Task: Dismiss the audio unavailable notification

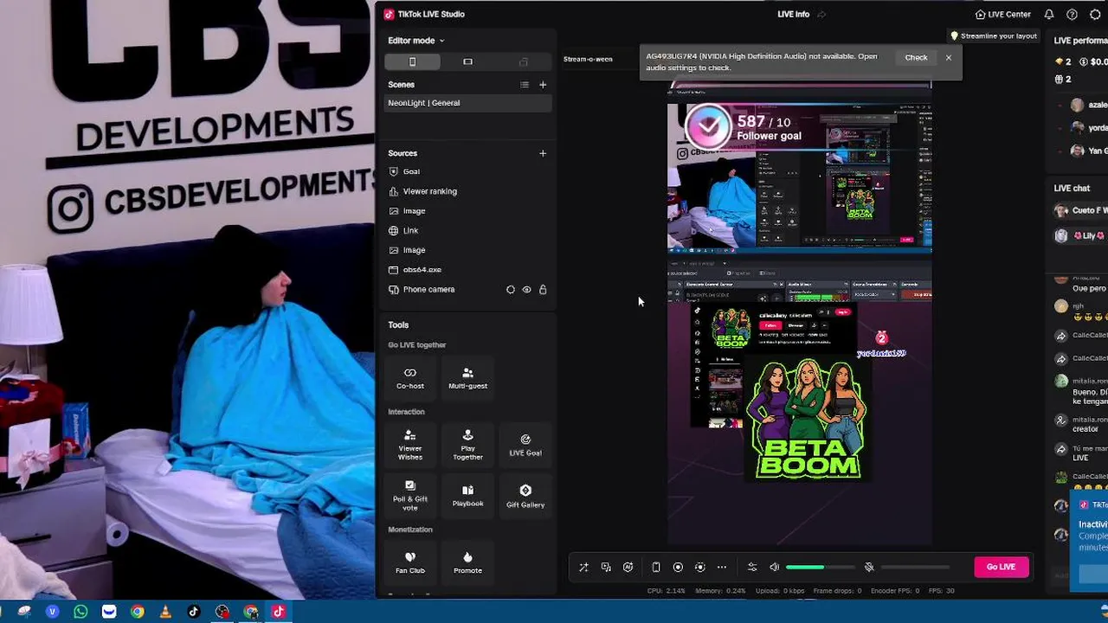Action: tap(949, 58)
